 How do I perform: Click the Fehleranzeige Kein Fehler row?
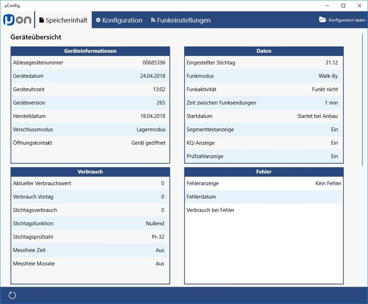pyautogui.click(x=264, y=183)
